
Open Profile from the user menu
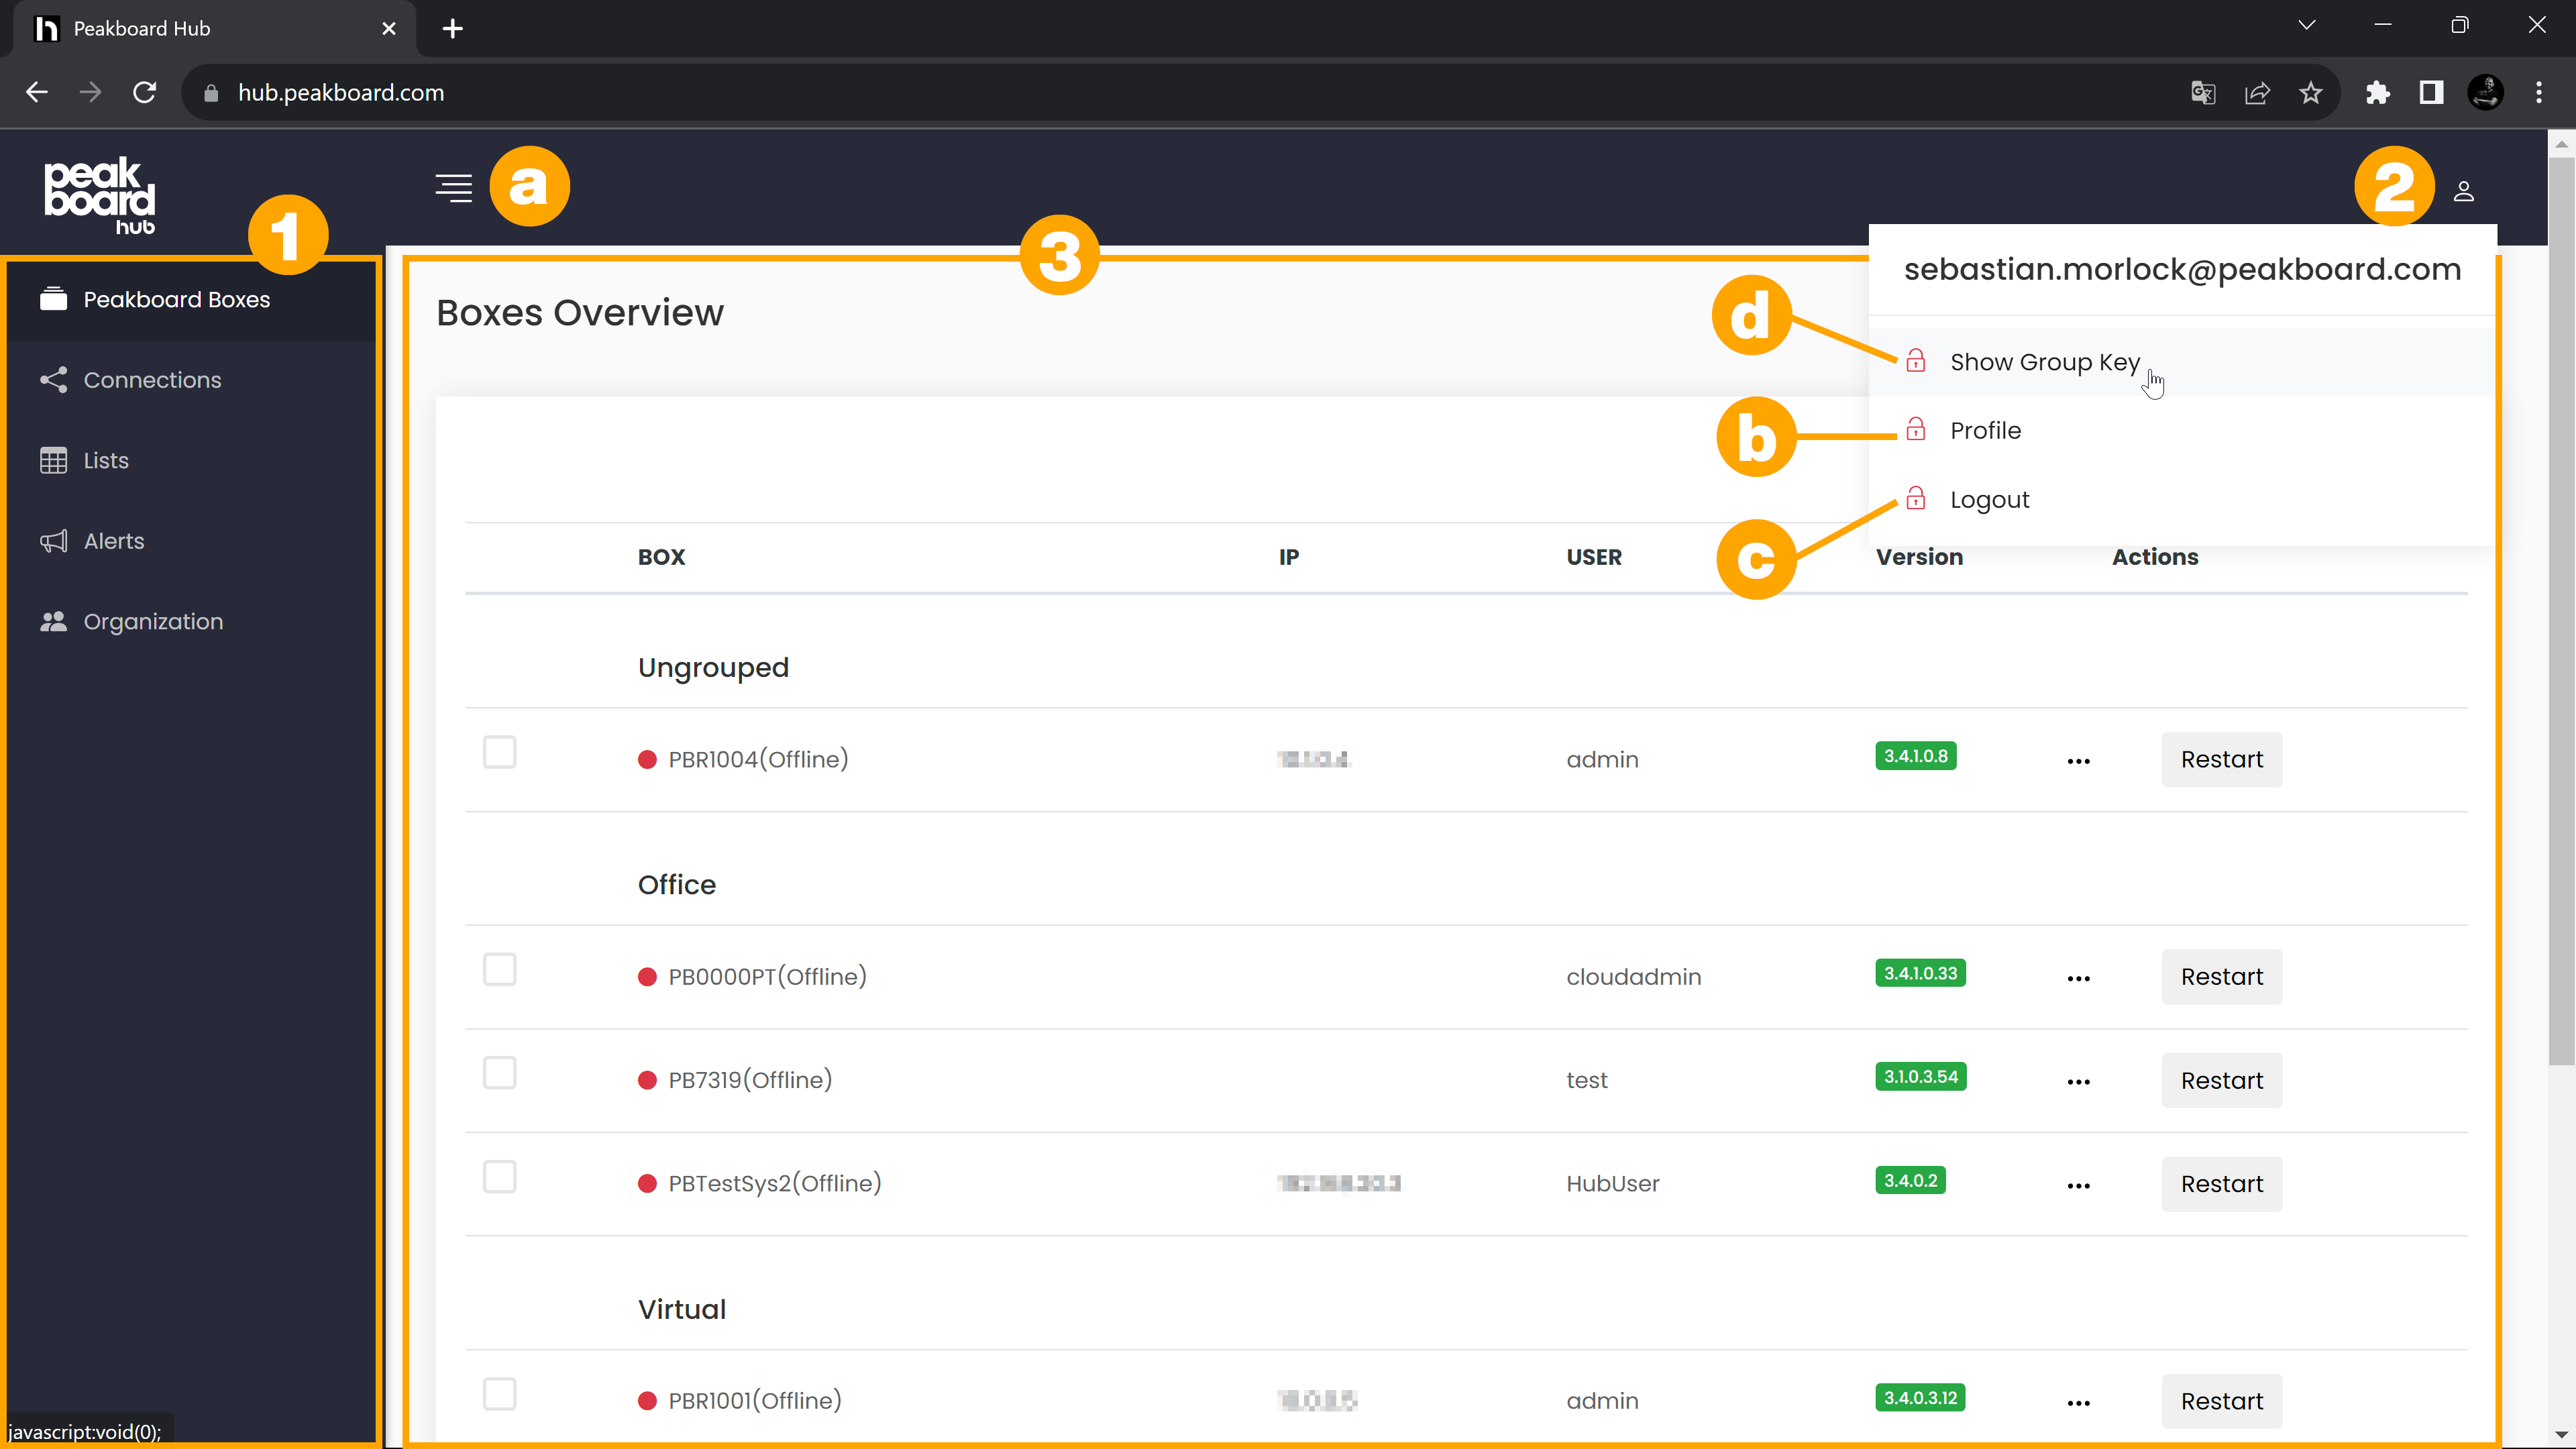tap(2182, 431)
